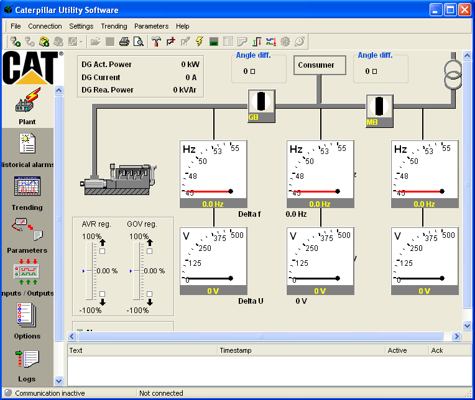This screenshot has height=400, width=475.
Task: Open the Parameters menu
Action: coord(152,26)
